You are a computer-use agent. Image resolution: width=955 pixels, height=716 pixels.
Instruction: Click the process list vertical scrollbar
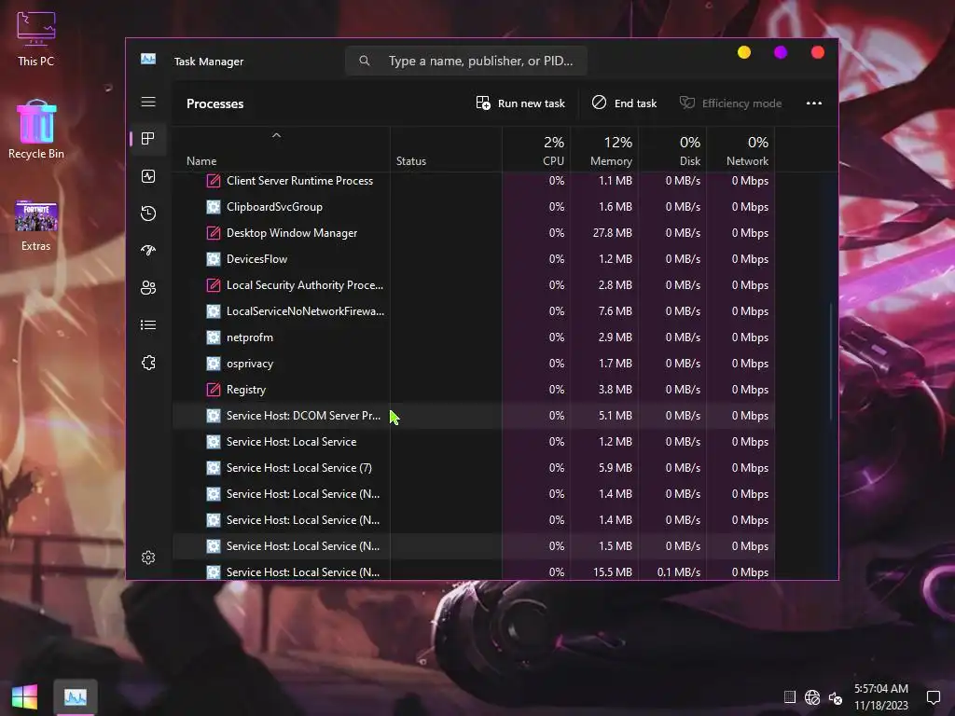click(831, 362)
